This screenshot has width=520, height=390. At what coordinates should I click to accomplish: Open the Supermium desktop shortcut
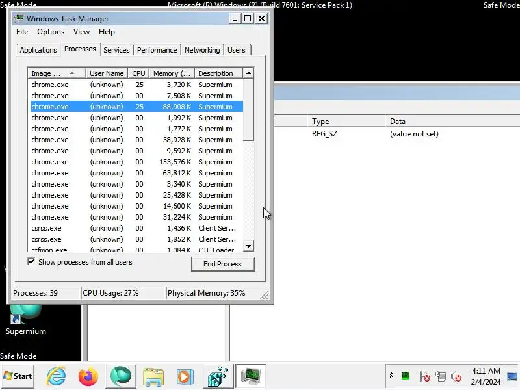pyautogui.click(x=26, y=319)
